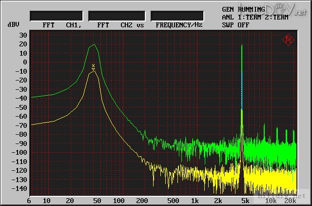Toggle the SWP OFF sweep status
312x206 pixels.
click(235, 24)
